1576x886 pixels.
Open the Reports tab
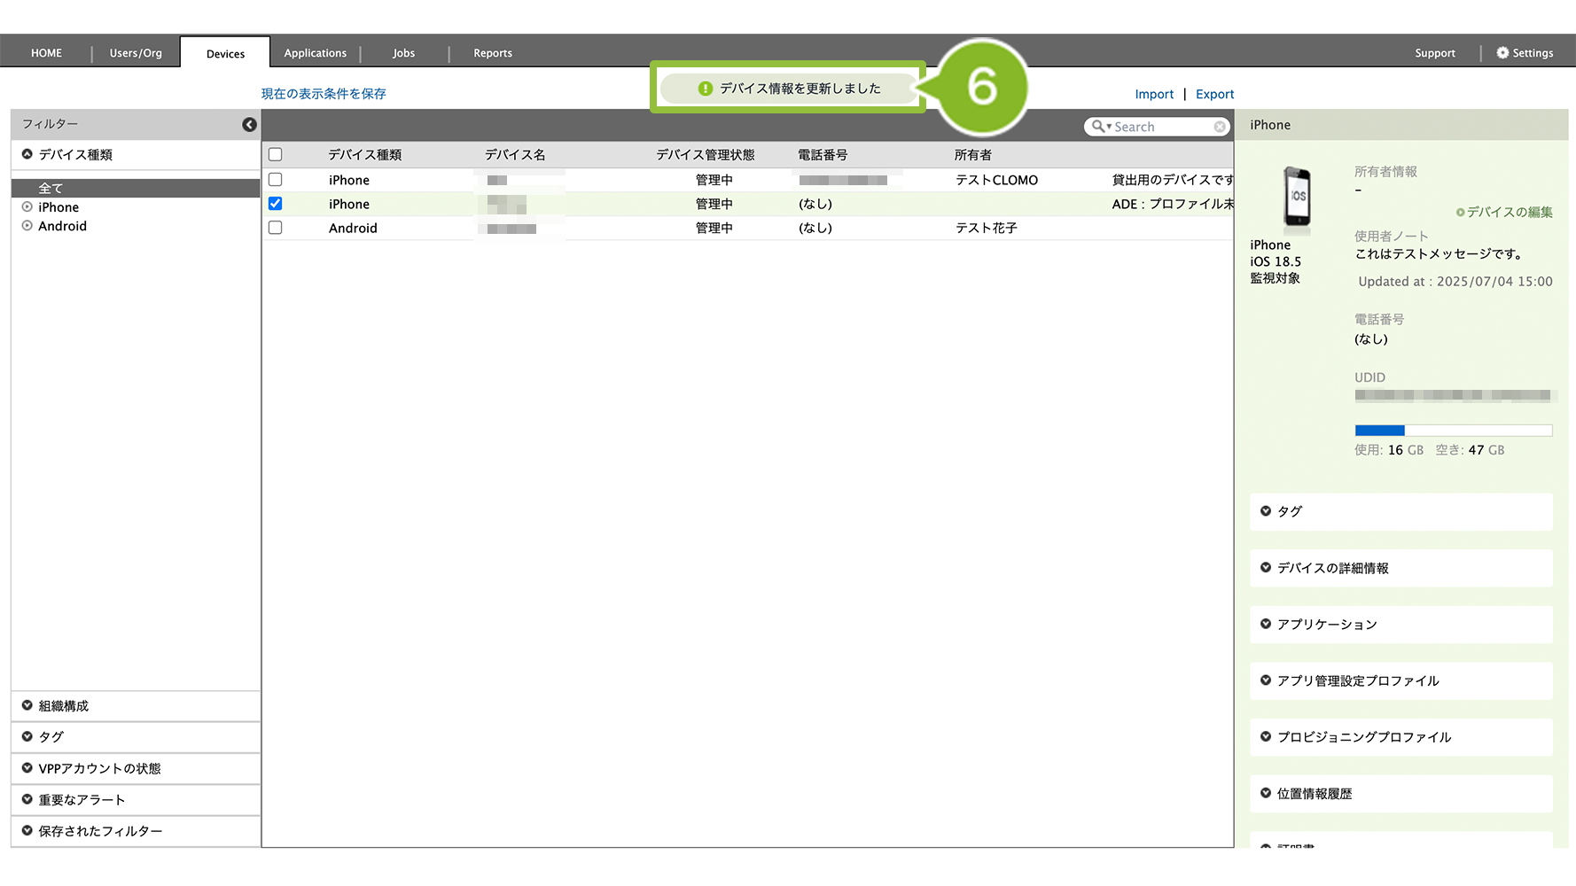tap(493, 53)
